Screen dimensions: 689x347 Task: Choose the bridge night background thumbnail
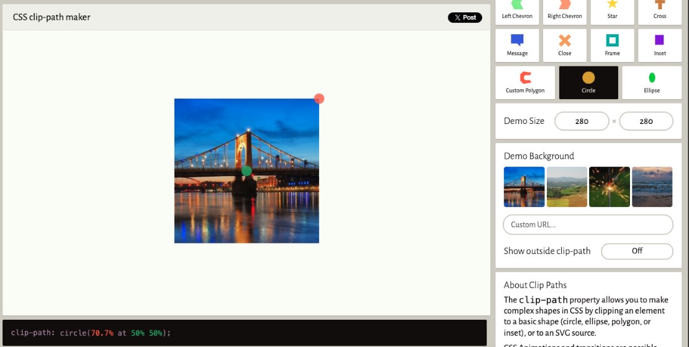[x=525, y=187]
